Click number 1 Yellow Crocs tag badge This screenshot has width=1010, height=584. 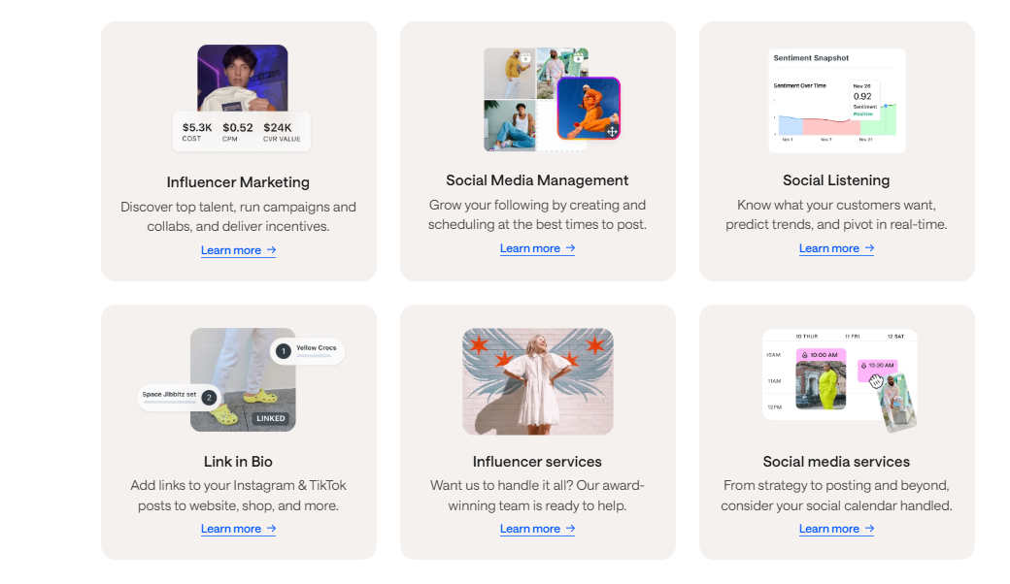click(284, 351)
